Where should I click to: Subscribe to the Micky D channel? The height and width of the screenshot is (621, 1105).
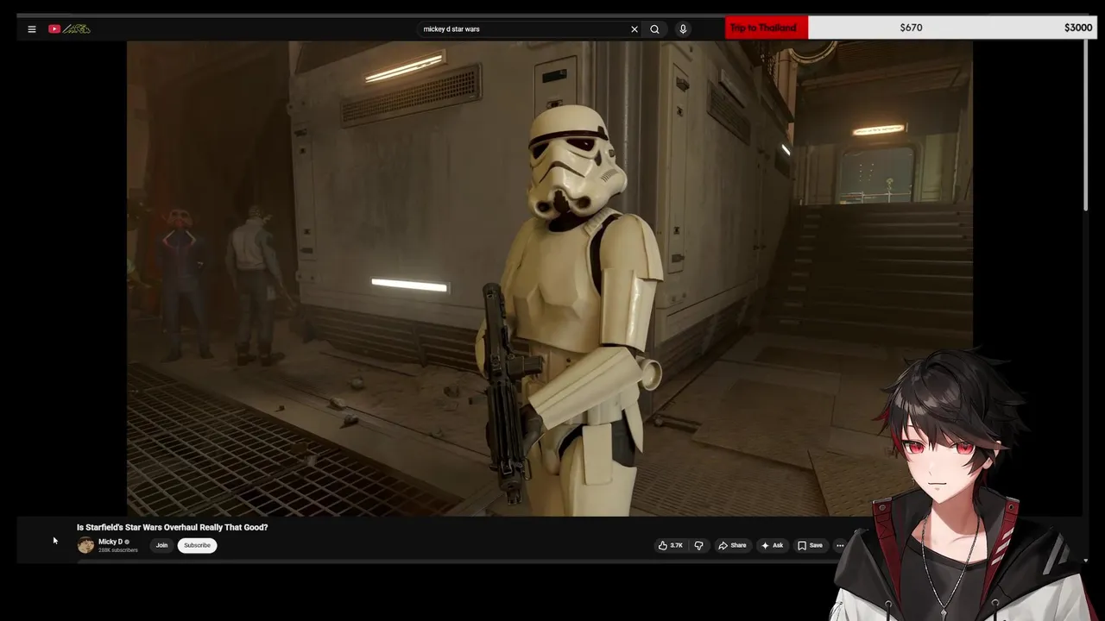coord(197,545)
